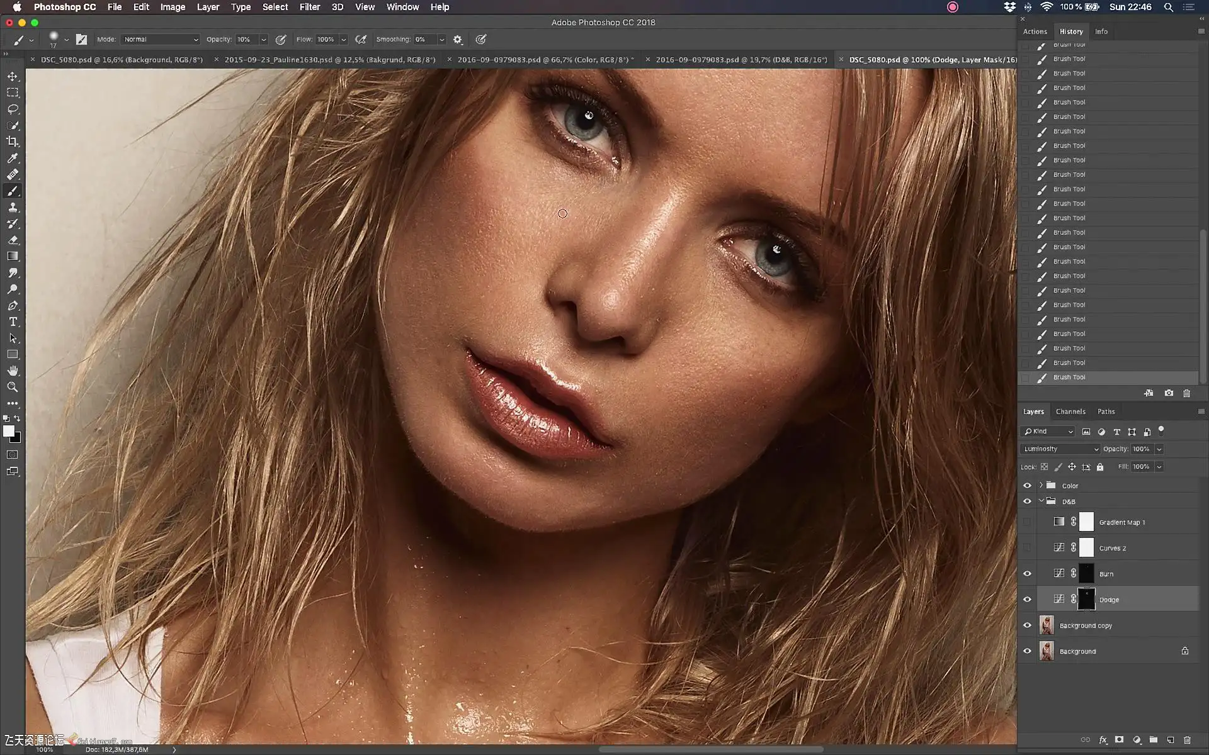Open the Filter menu
This screenshot has height=755, width=1209.
pyautogui.click(x=309, y=7)
